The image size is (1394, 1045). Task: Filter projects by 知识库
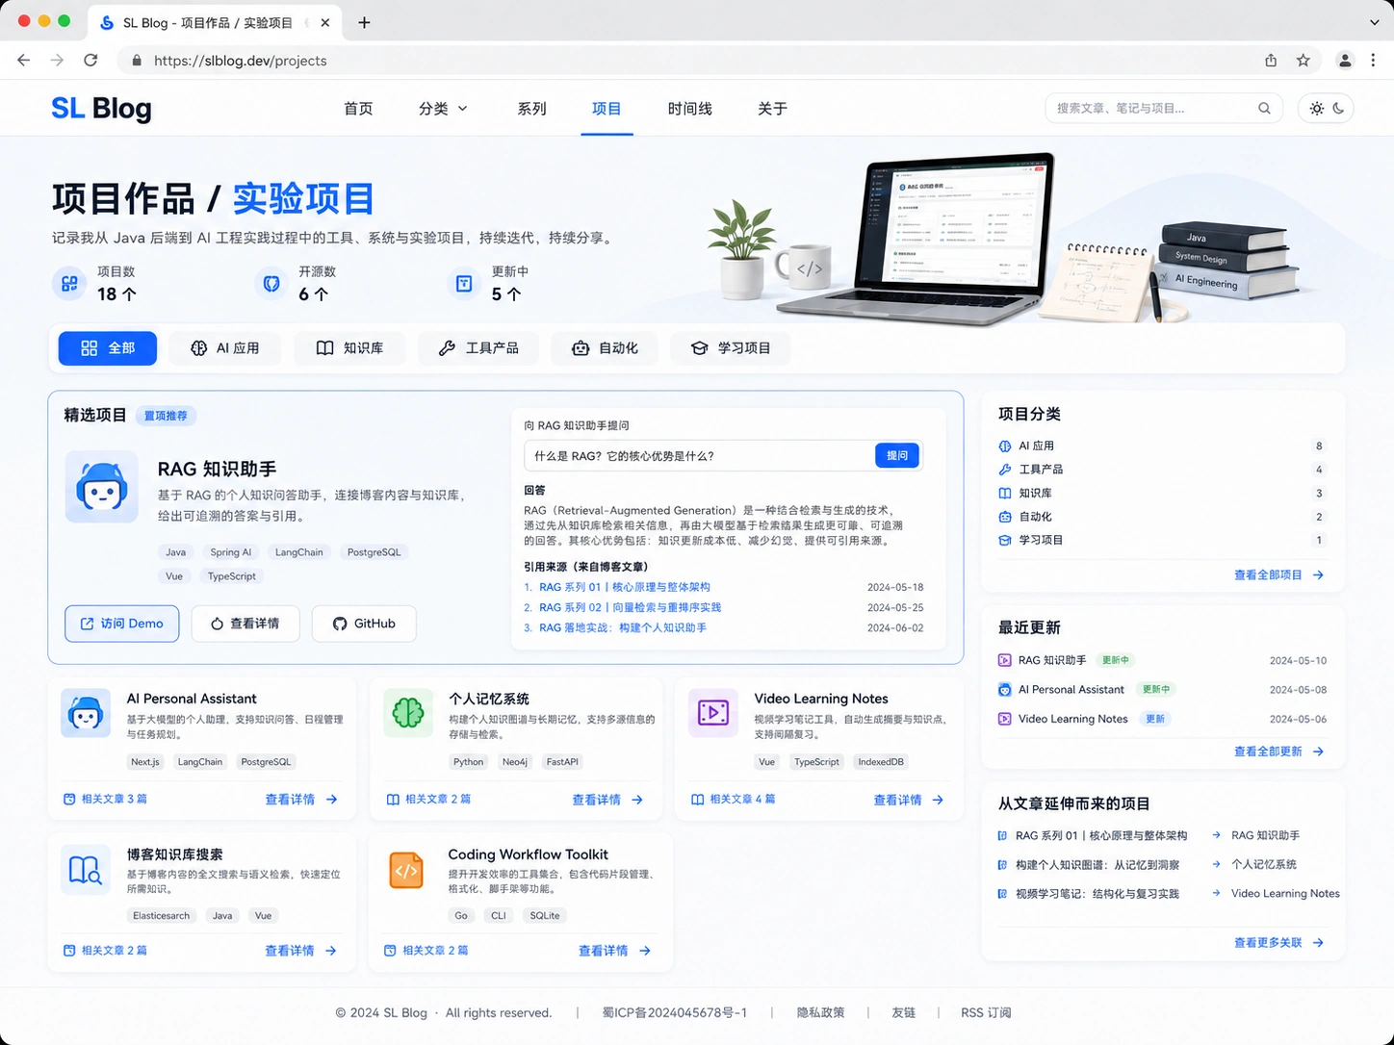349,348
